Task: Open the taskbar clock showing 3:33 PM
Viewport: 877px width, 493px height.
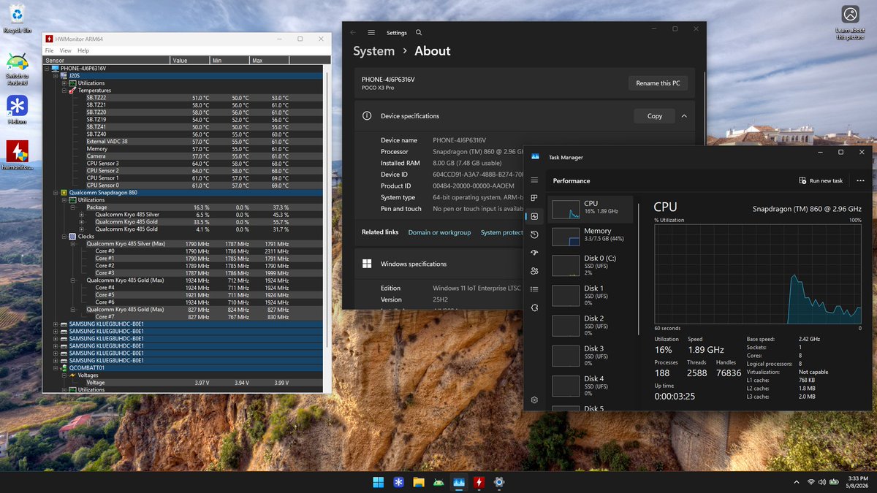Action: tap(857, 482)
